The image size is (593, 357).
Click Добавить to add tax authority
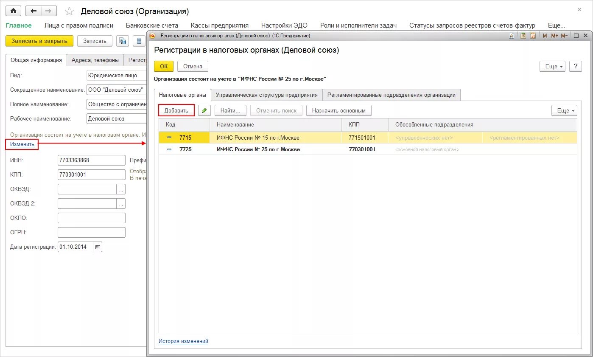coord(176,110)
